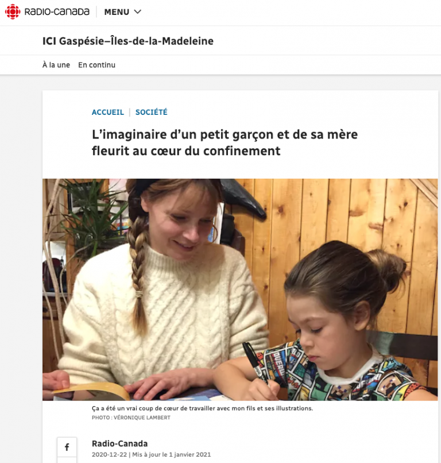The image size is (441, 463).
Task: Click the publication date 2020-12-22
Action: pos(109,454)
